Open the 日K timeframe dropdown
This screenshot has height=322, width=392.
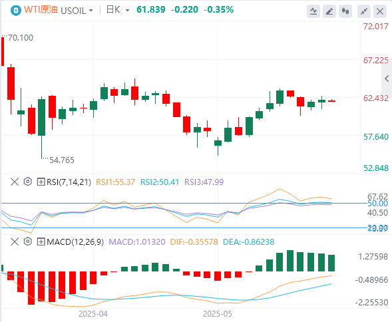click(x=118, y=10)
